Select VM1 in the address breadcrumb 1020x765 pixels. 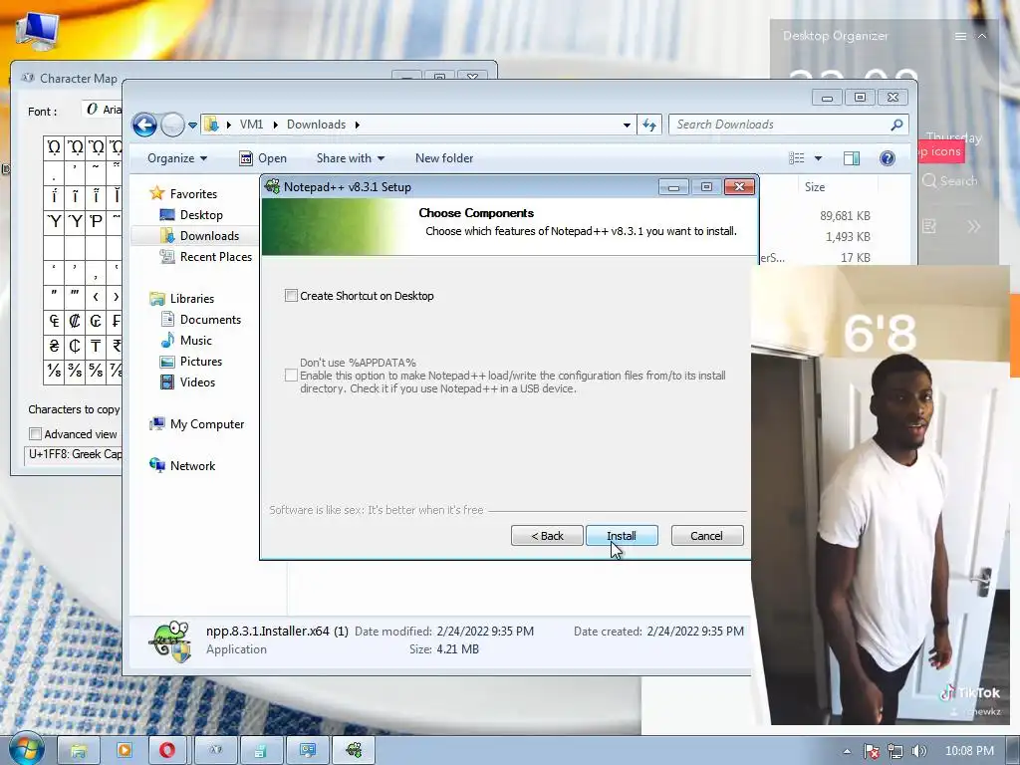(251, 125)
